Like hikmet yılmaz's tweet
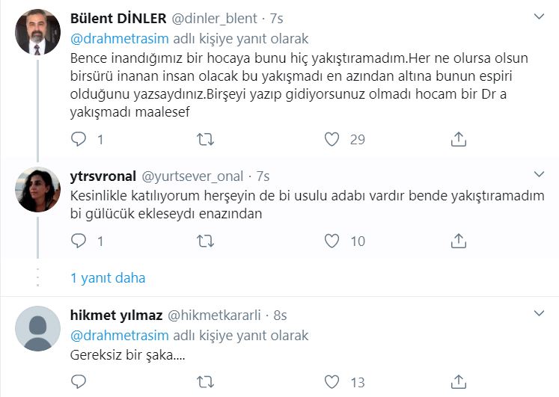Viewport: 559px width, 397px height. (332, 382)
